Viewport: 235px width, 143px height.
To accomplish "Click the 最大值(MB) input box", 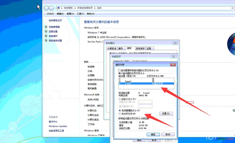I will 145,106.
